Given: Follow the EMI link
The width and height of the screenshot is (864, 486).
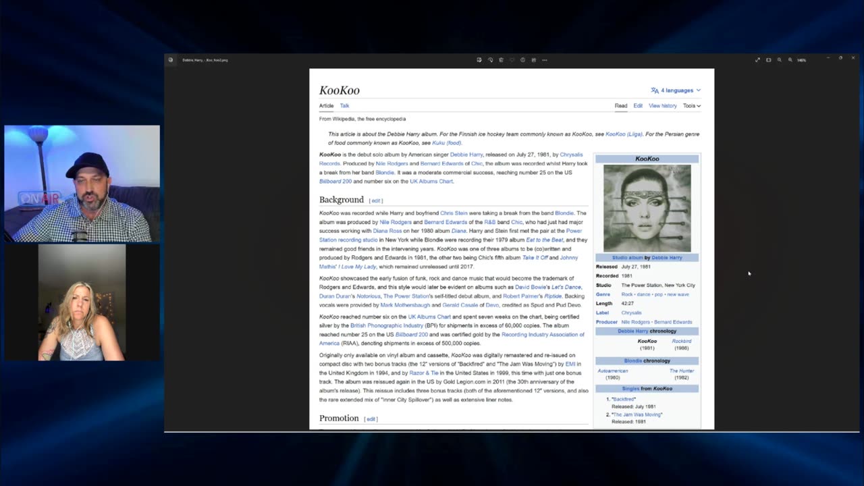Looking at the screenshot, I should [x=570, y=364].
